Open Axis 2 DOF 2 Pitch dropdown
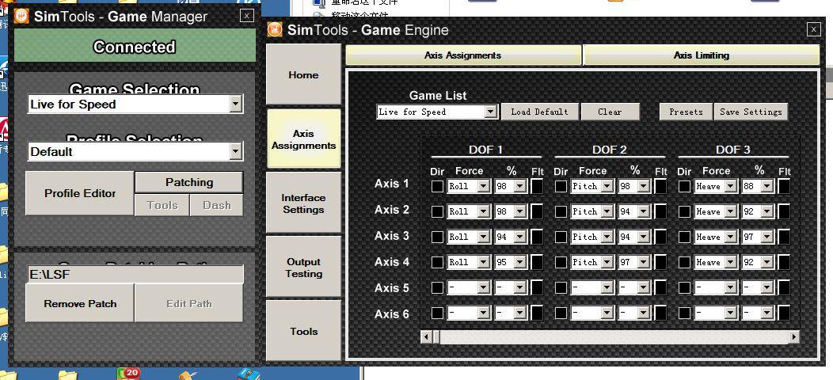 tap(608, 211)
